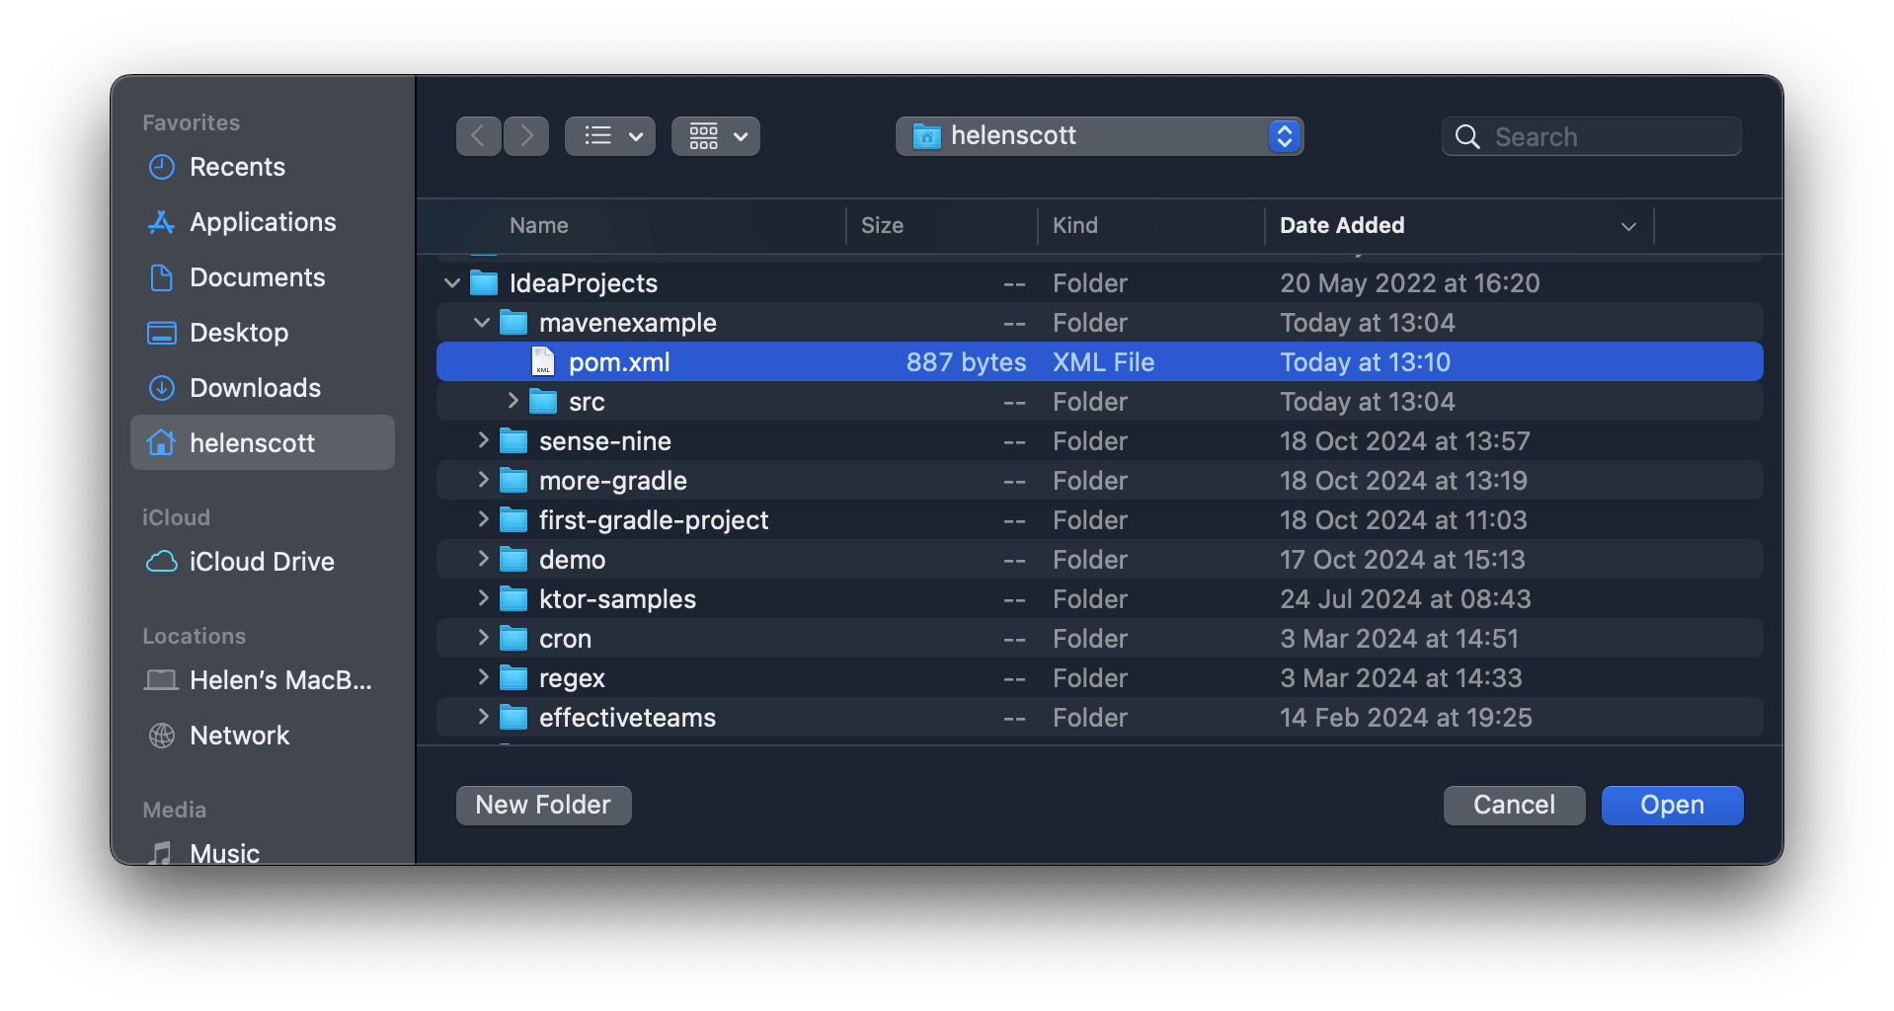This screenshot has width=1894, height=1011.
Task: Expand the sense-nine folder
Action: [481, 440]
